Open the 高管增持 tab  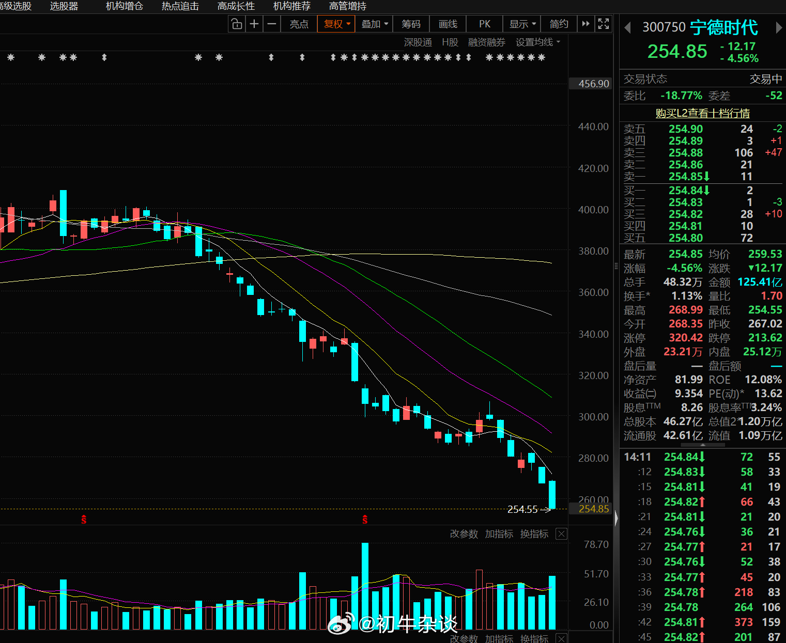[x=348, y=6]
